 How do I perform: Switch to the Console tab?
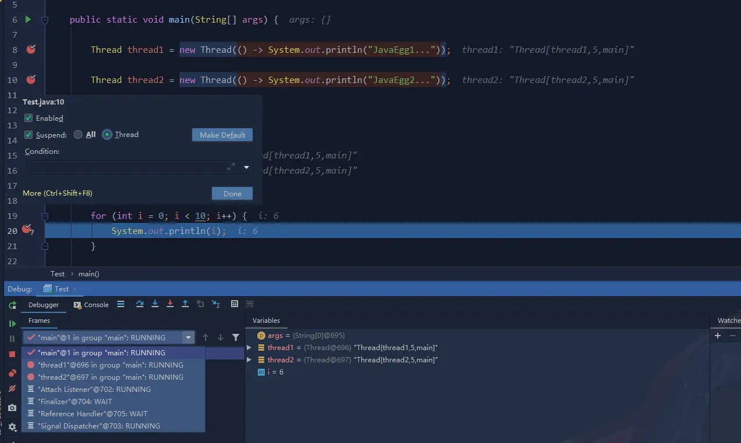[91, 304]
